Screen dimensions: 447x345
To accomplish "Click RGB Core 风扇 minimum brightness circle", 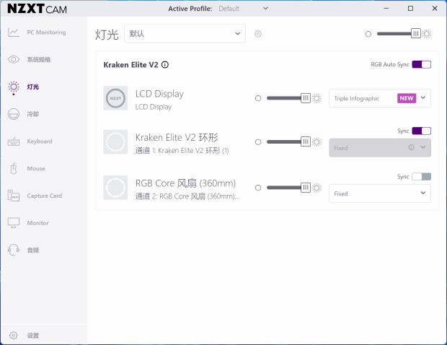I will pyautogui.click(x=258, y=188).
